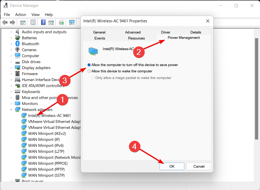Select WAN Miniport (IKEv2) adapter
Viewport: 260px width, 190px height.
tap(47, 133)
